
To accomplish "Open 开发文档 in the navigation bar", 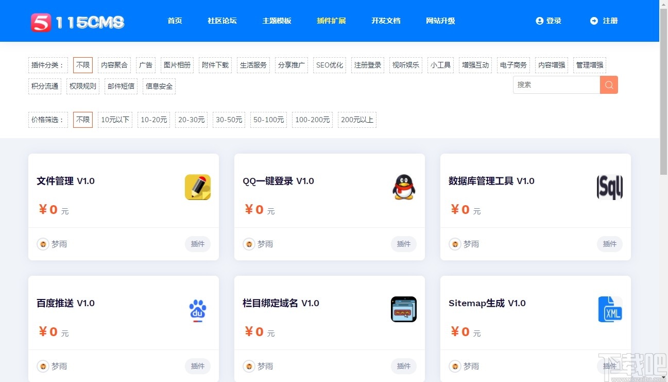I will tap(386, 21).
